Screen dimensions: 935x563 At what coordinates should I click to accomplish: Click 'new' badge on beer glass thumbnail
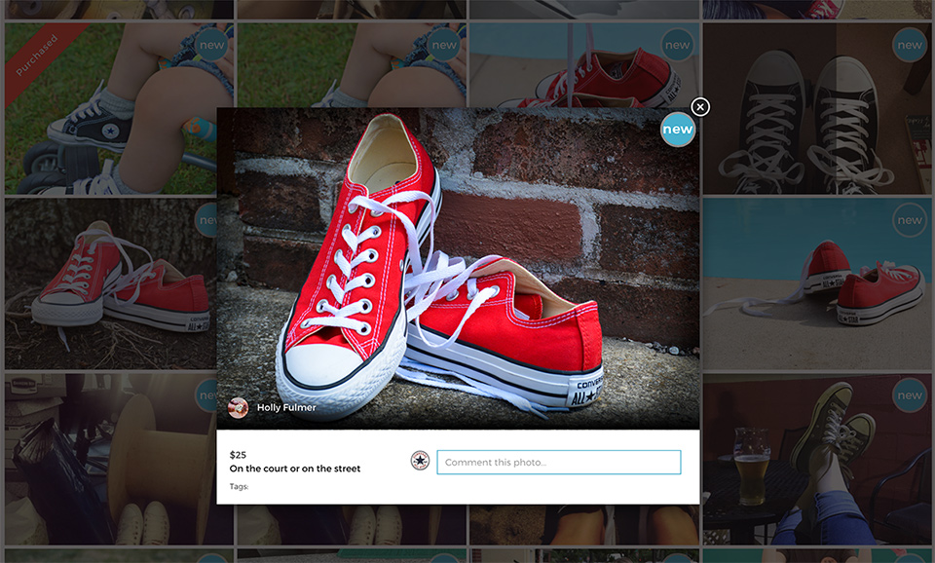pos(910,395)
